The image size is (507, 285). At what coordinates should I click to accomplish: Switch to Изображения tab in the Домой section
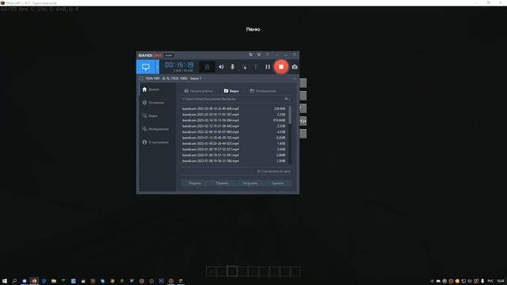tap(263, 91)
